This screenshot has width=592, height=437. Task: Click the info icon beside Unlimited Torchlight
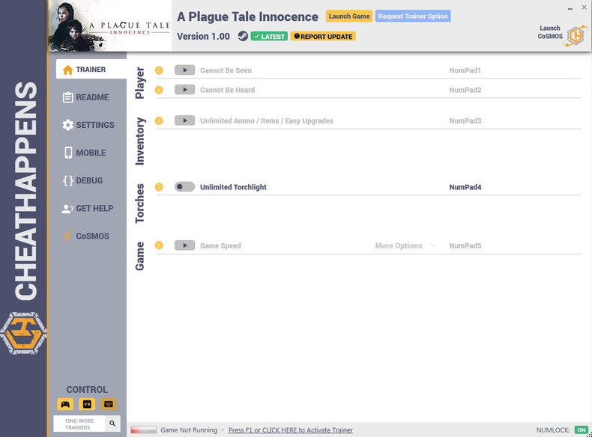point(159,187)
